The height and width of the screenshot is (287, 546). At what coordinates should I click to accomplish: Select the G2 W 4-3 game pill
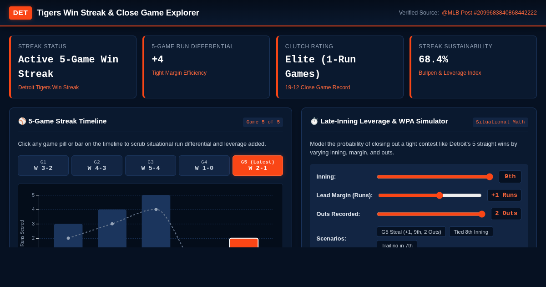[x=97, y=165]
